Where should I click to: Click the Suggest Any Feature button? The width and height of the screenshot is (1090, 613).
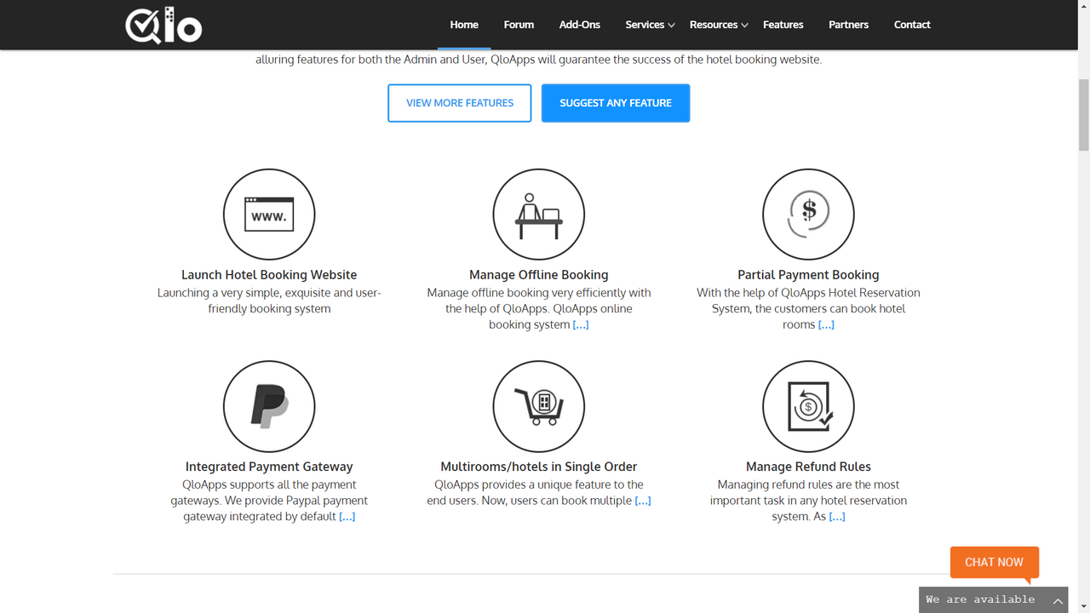616,103
